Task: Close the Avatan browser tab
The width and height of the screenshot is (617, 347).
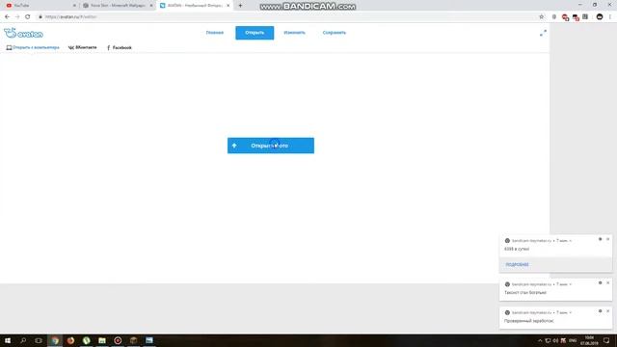Action: click(228, 6)
